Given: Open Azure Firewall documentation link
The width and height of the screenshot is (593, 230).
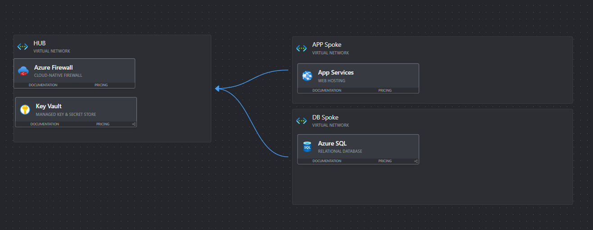Looking at the screenshot, I should (x=43, y=85).
